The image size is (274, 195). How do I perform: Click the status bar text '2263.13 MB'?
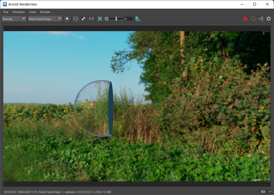click(103, 192)
